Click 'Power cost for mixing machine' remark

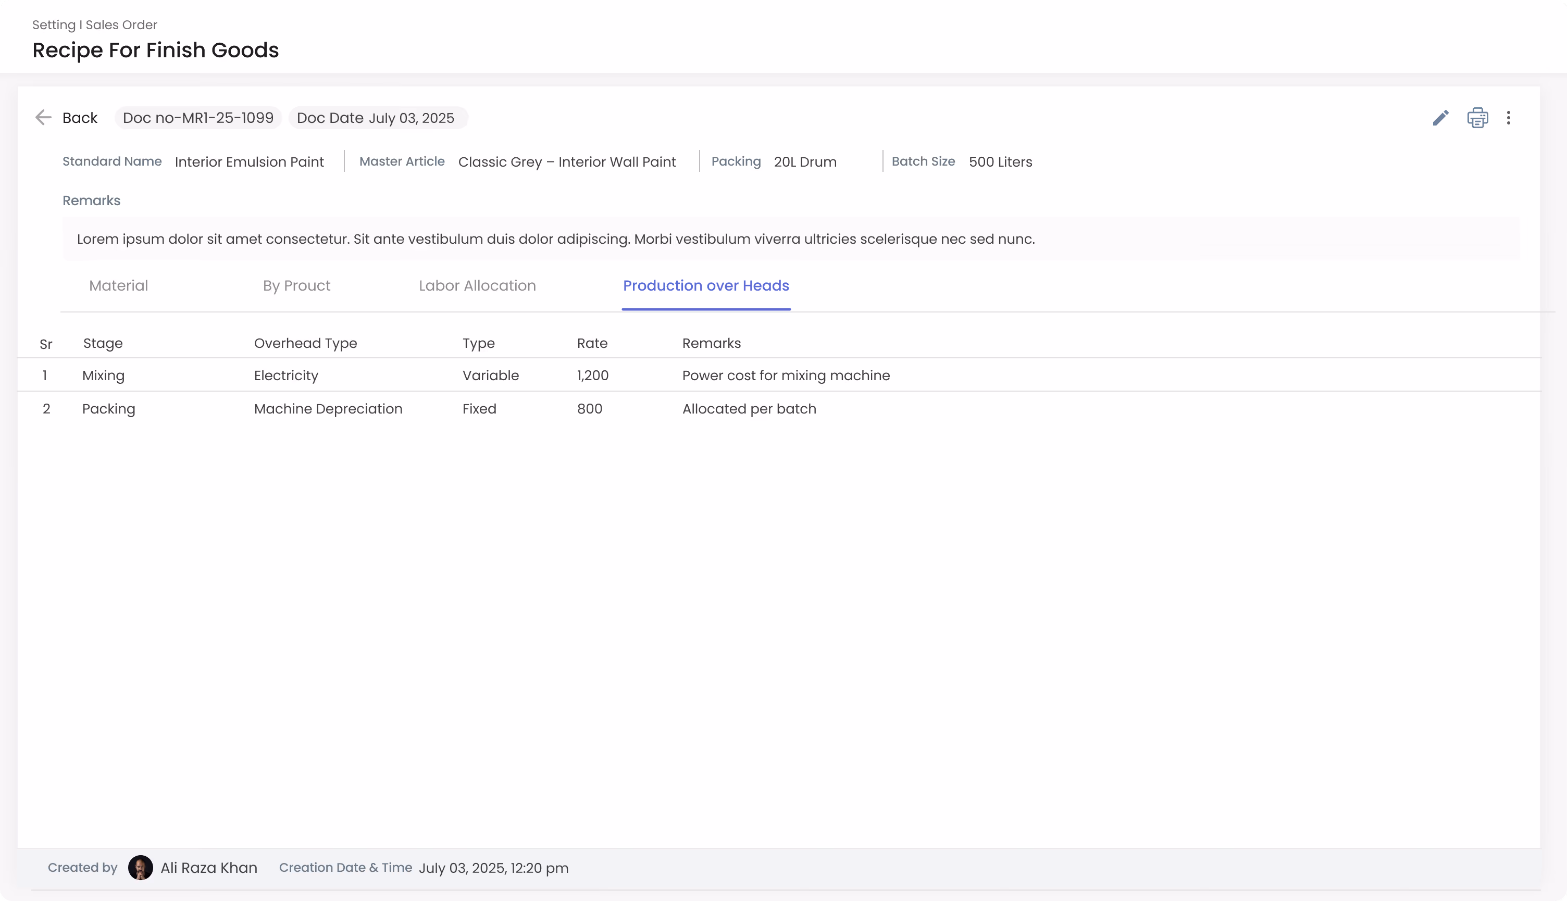786,375
